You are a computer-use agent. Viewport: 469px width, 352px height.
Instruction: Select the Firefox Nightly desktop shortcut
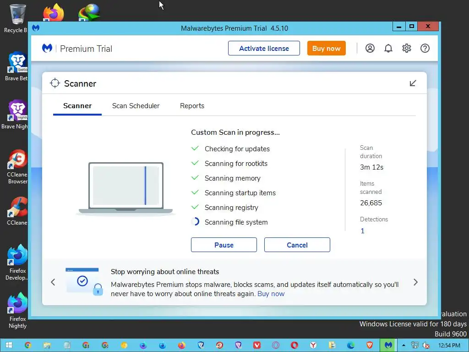point(17,310)
